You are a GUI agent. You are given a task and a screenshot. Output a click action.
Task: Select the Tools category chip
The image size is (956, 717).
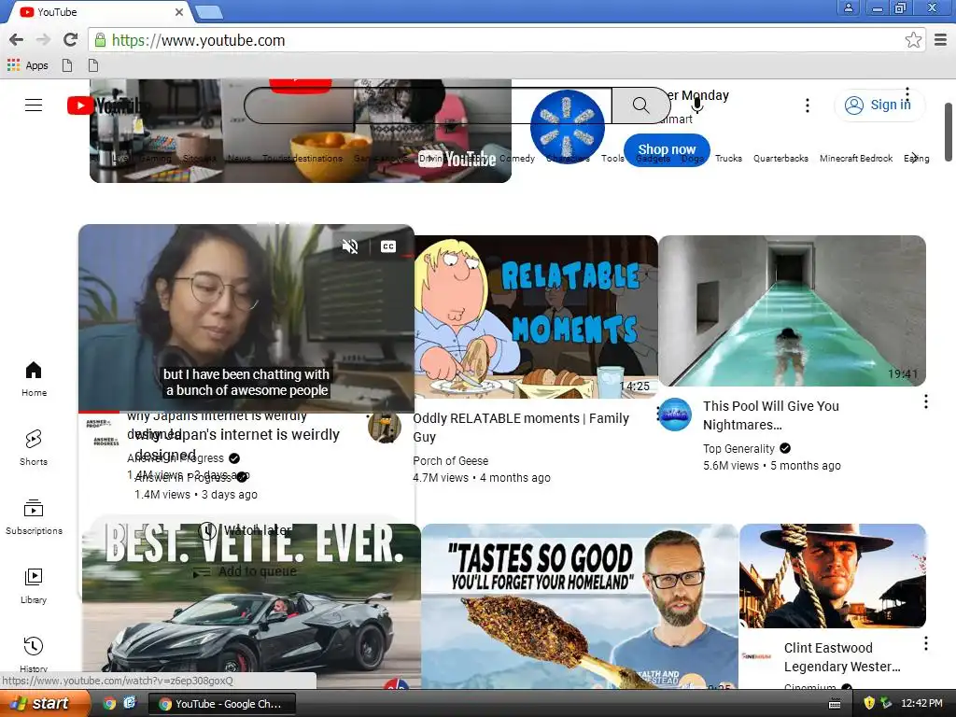pyautogui.click(x=612, y=159)
